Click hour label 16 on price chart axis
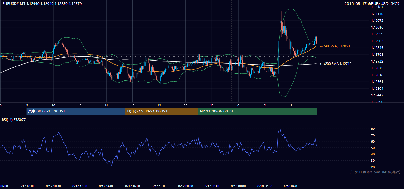Image resolution: width=404 pixels, height=189 pixels. [133, 105]
